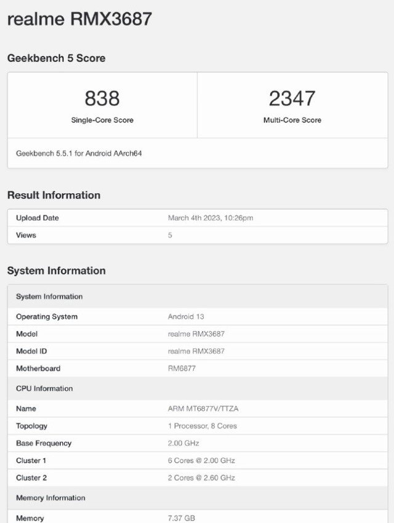Click the 'Base Frequency' row label
The height and width of the screenshot is (523, 394).
44,443
